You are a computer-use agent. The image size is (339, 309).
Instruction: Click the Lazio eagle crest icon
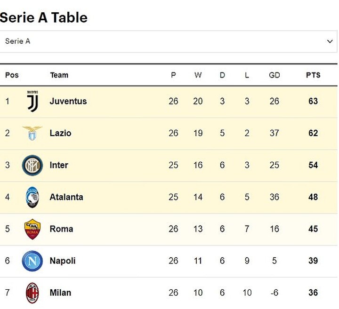[x=32, y=133]
